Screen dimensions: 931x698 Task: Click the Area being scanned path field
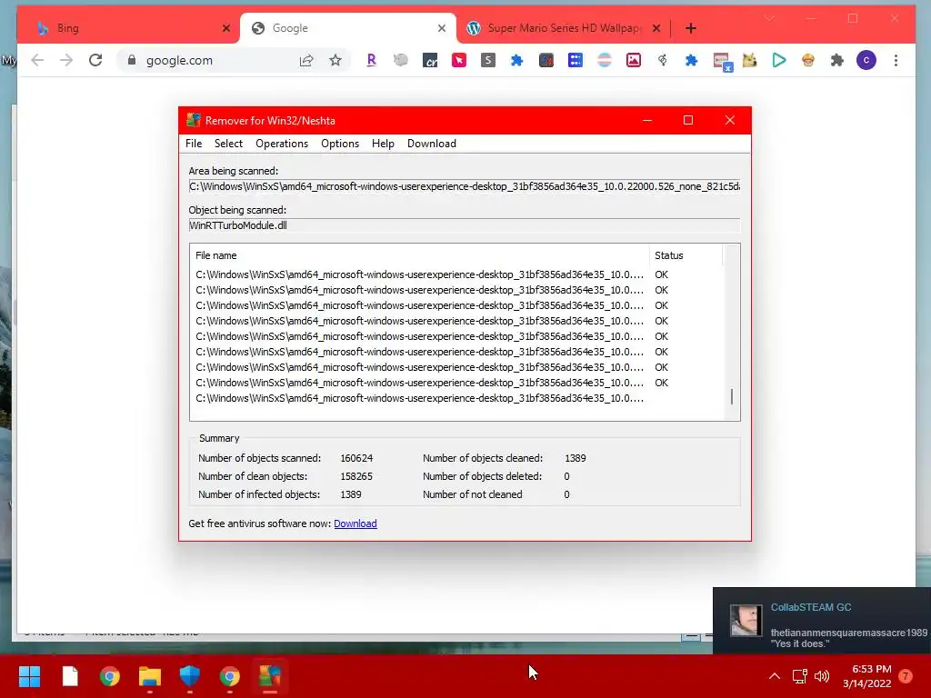pos(465,186)
